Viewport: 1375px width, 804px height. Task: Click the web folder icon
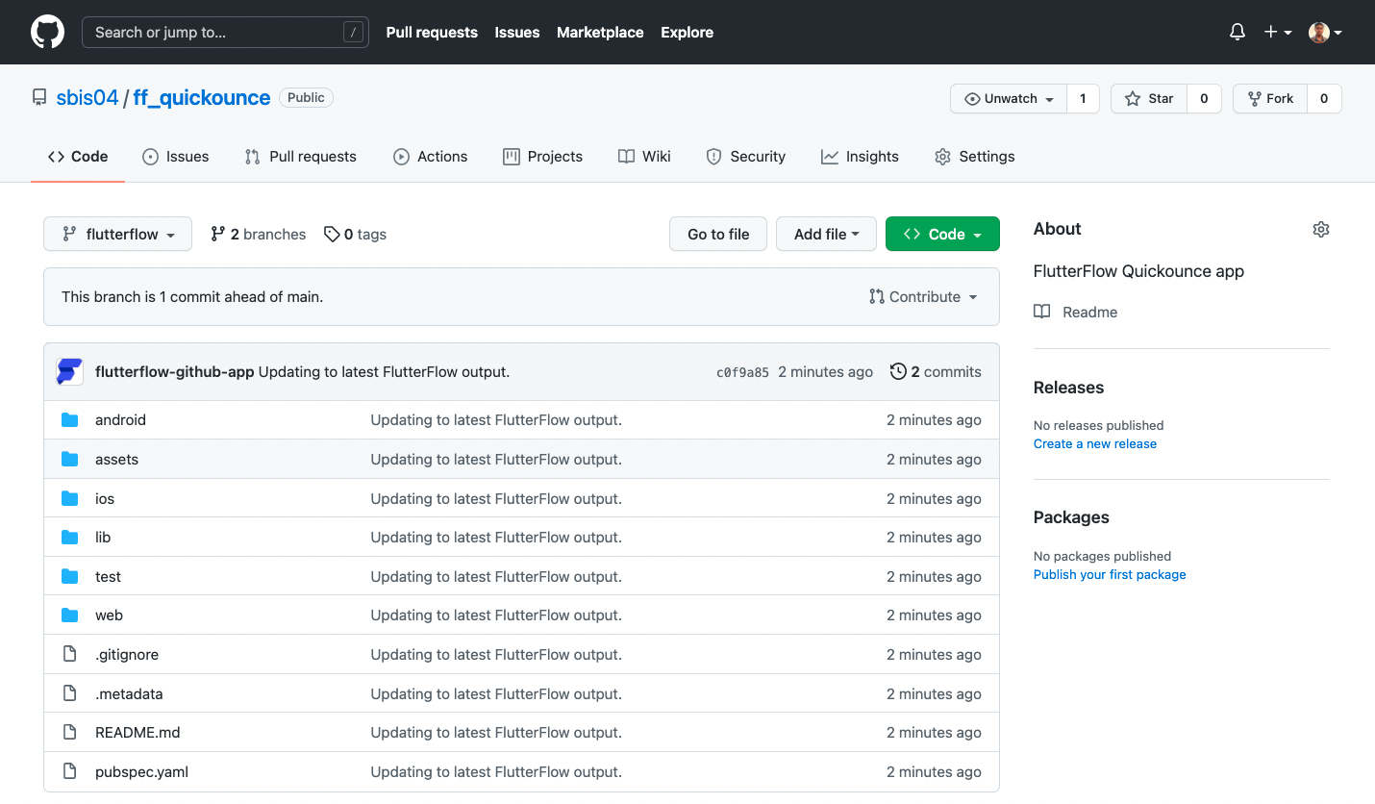[x=70, y=616]
